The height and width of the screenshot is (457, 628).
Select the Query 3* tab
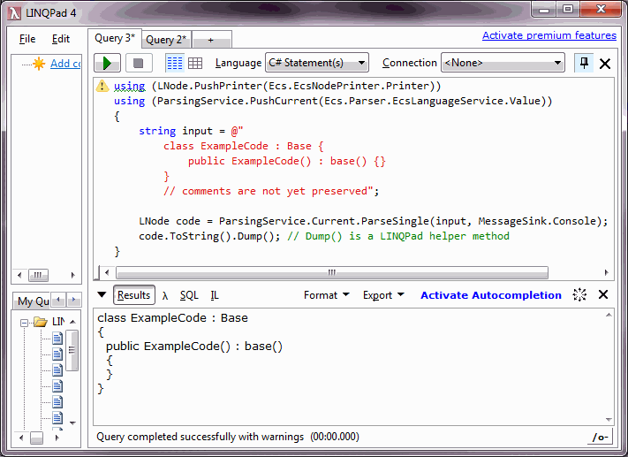(x=115, y=38)
